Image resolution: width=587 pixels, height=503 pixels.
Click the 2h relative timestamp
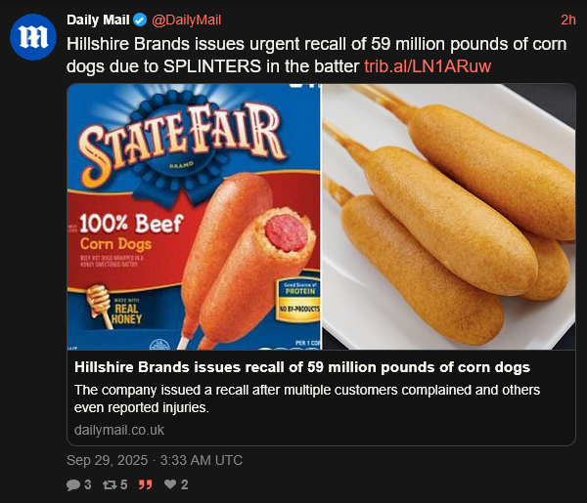[567, 21]
